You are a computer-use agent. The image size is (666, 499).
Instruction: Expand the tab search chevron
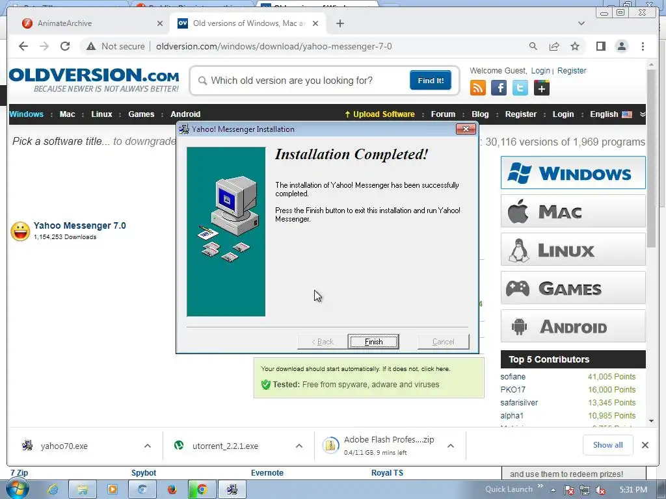[581, 23]
